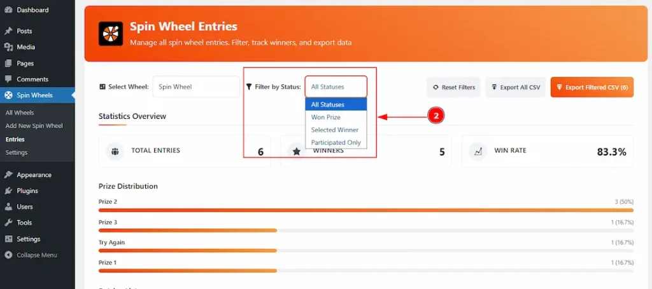
Task: Click the Comments bubble icon
Action: 8,79
